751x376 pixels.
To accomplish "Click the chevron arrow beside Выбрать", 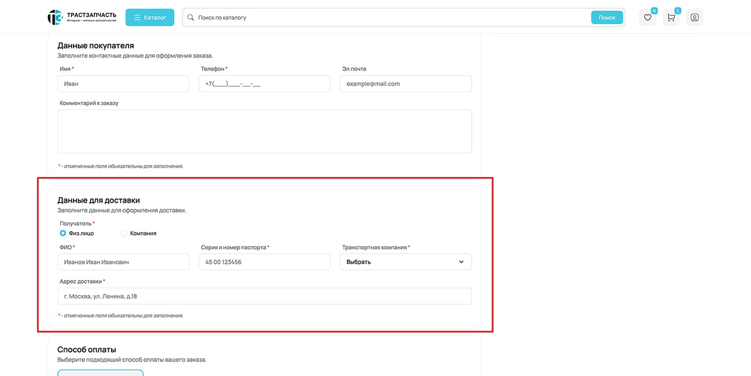I will click(x=461, y=262).
